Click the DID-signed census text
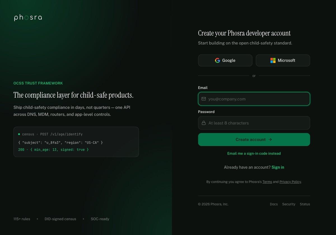336x235 pixels. coord(60,219)
